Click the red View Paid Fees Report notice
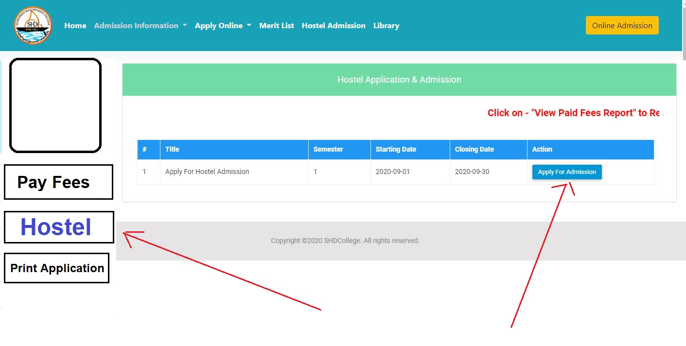Screen dimensions: 686x346 (x=573, y=113)
